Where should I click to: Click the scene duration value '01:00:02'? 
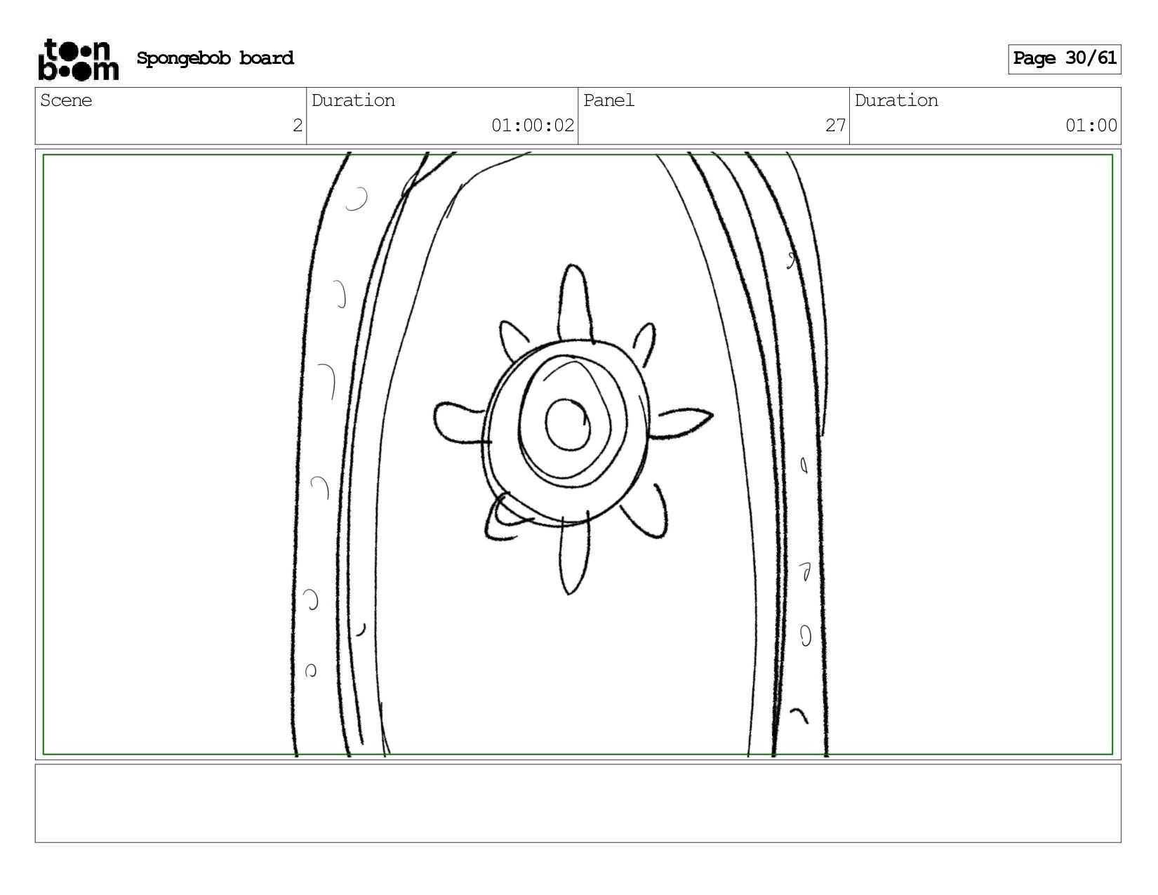point(533,126)
